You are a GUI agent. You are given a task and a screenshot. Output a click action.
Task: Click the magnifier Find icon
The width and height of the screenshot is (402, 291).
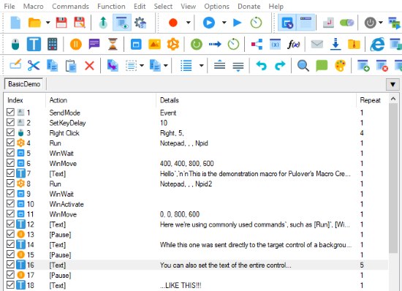tap(303, 66)
